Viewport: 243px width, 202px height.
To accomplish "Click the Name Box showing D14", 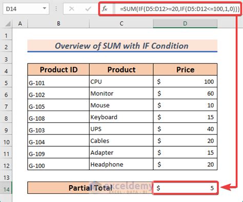I will point(26,9).
